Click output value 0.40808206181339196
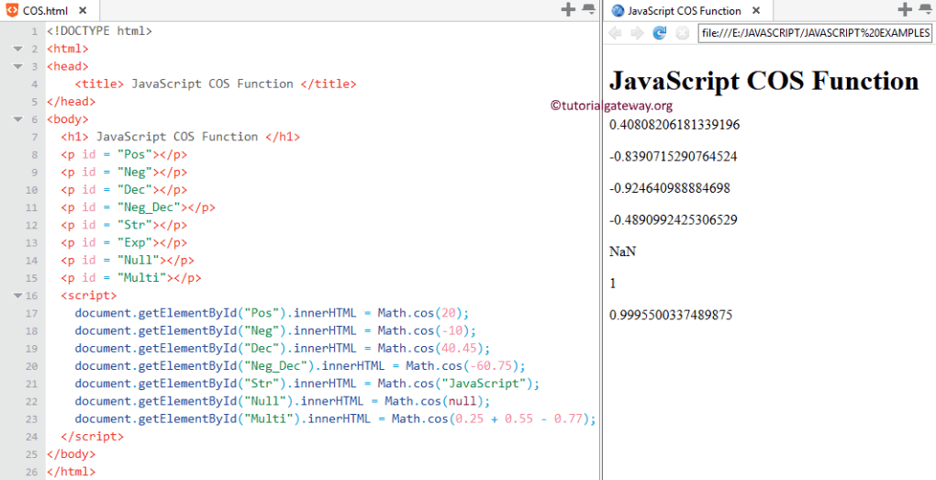 pos(674,125)
